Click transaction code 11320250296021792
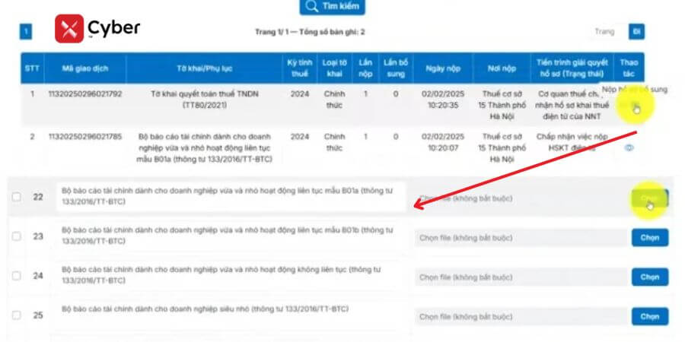685x342 pixels. pos(84,94)
